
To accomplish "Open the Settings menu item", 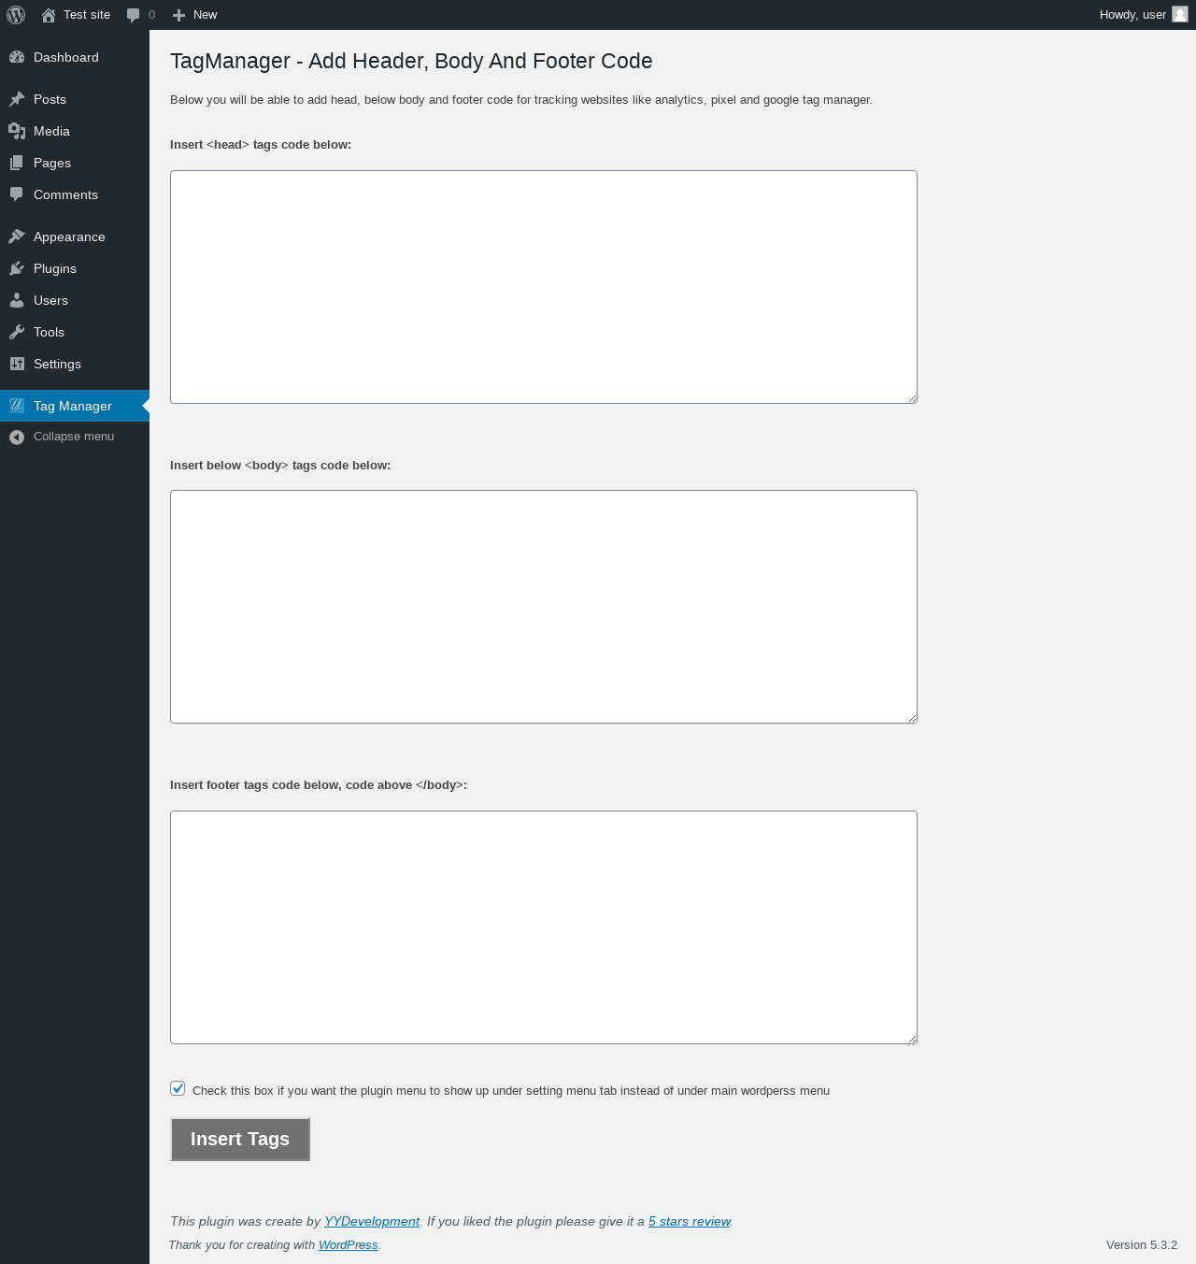I will (75, 364).
